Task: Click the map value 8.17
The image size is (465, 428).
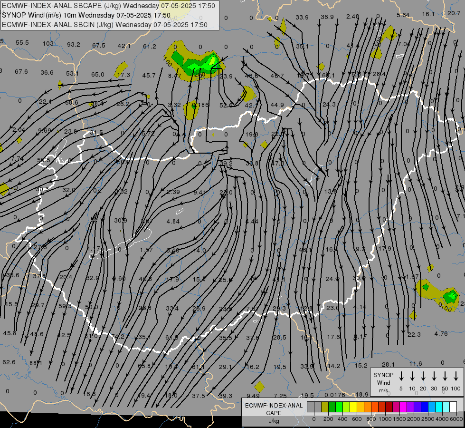Action: coord(361,337)
